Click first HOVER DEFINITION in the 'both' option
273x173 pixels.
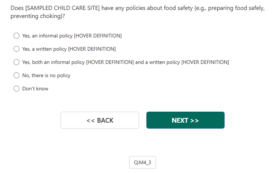tap(110, 62)
